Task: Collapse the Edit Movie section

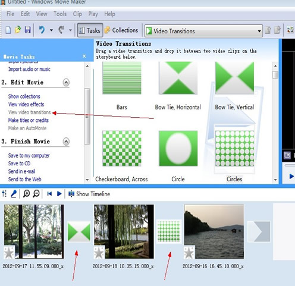Action: pos(66,82)
